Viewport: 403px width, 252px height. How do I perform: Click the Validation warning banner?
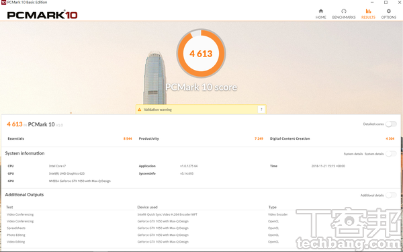tap(201, 110)
